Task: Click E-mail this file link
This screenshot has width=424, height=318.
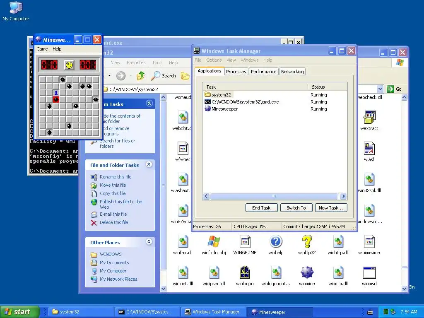Action: (x=113, y=214)
